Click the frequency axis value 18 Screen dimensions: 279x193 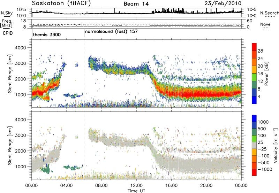23,21
